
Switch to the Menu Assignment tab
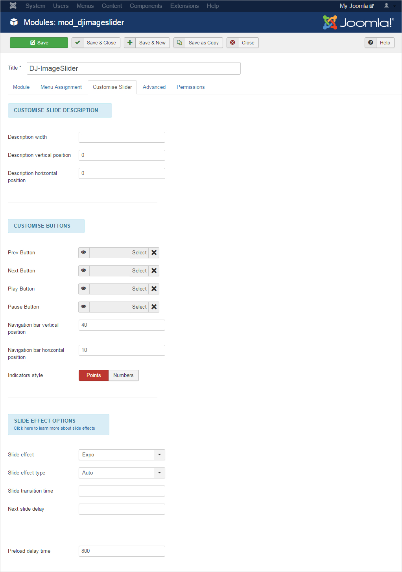tap(61, 87)
